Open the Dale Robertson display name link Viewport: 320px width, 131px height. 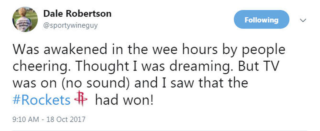coord(77,14)
